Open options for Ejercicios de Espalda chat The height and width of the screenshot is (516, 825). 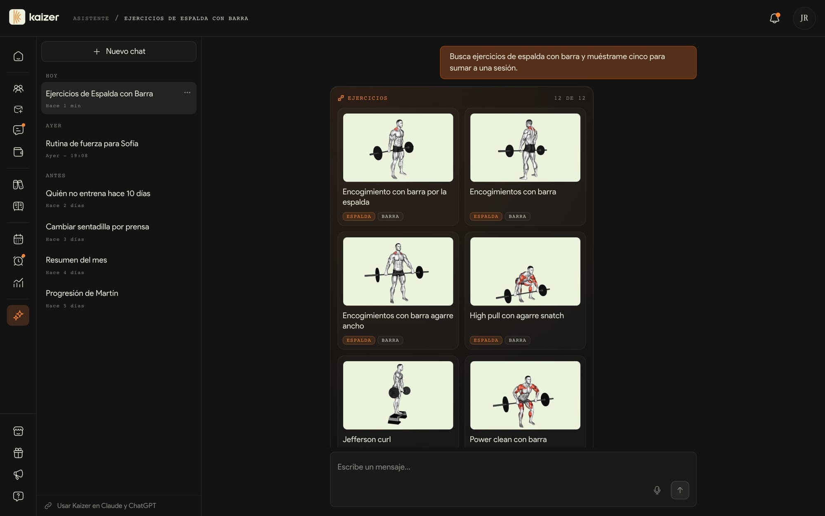(x=187, y=92)
